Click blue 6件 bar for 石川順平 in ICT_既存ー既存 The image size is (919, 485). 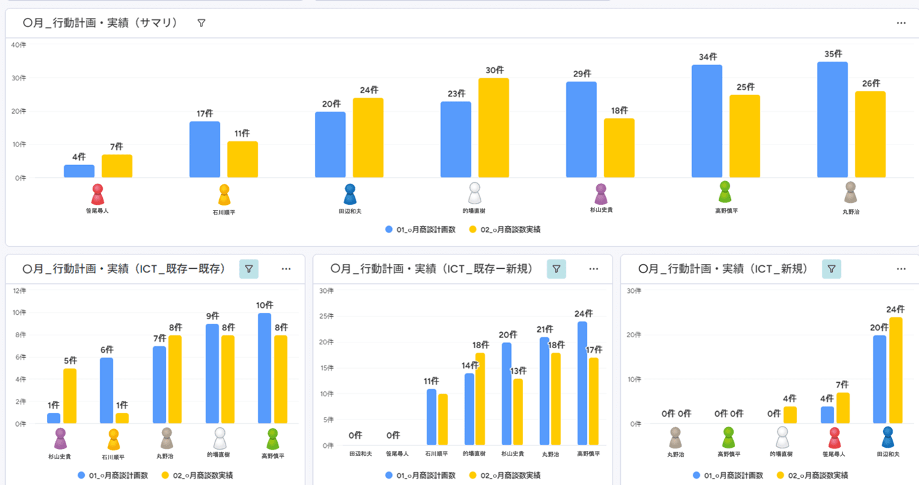click(x=107, y=391)
